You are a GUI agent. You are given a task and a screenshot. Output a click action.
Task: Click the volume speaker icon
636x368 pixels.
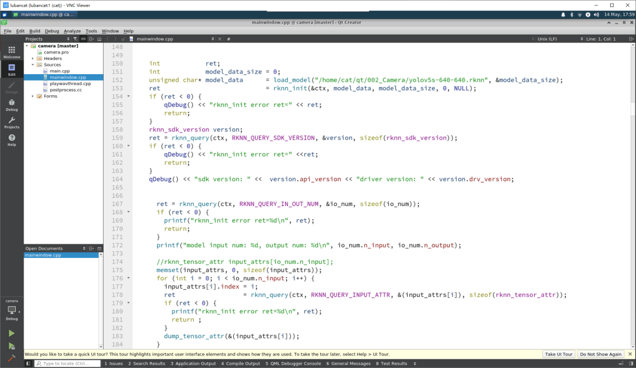point(596,15)
